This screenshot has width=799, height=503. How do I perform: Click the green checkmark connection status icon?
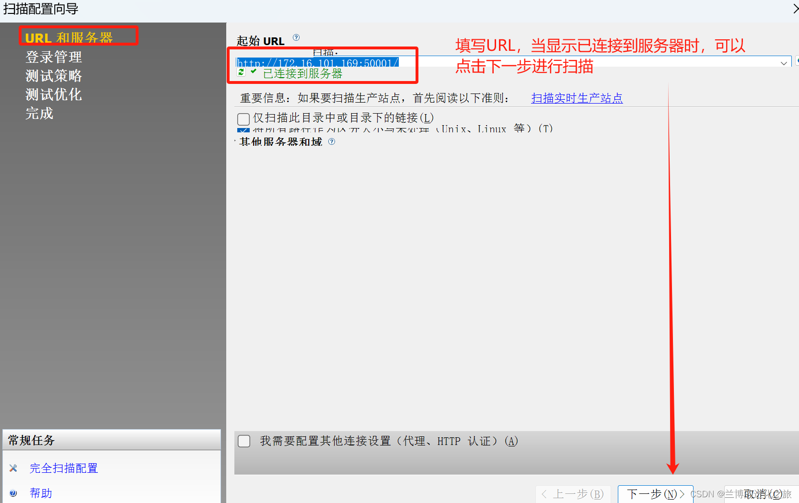(253, 71)
